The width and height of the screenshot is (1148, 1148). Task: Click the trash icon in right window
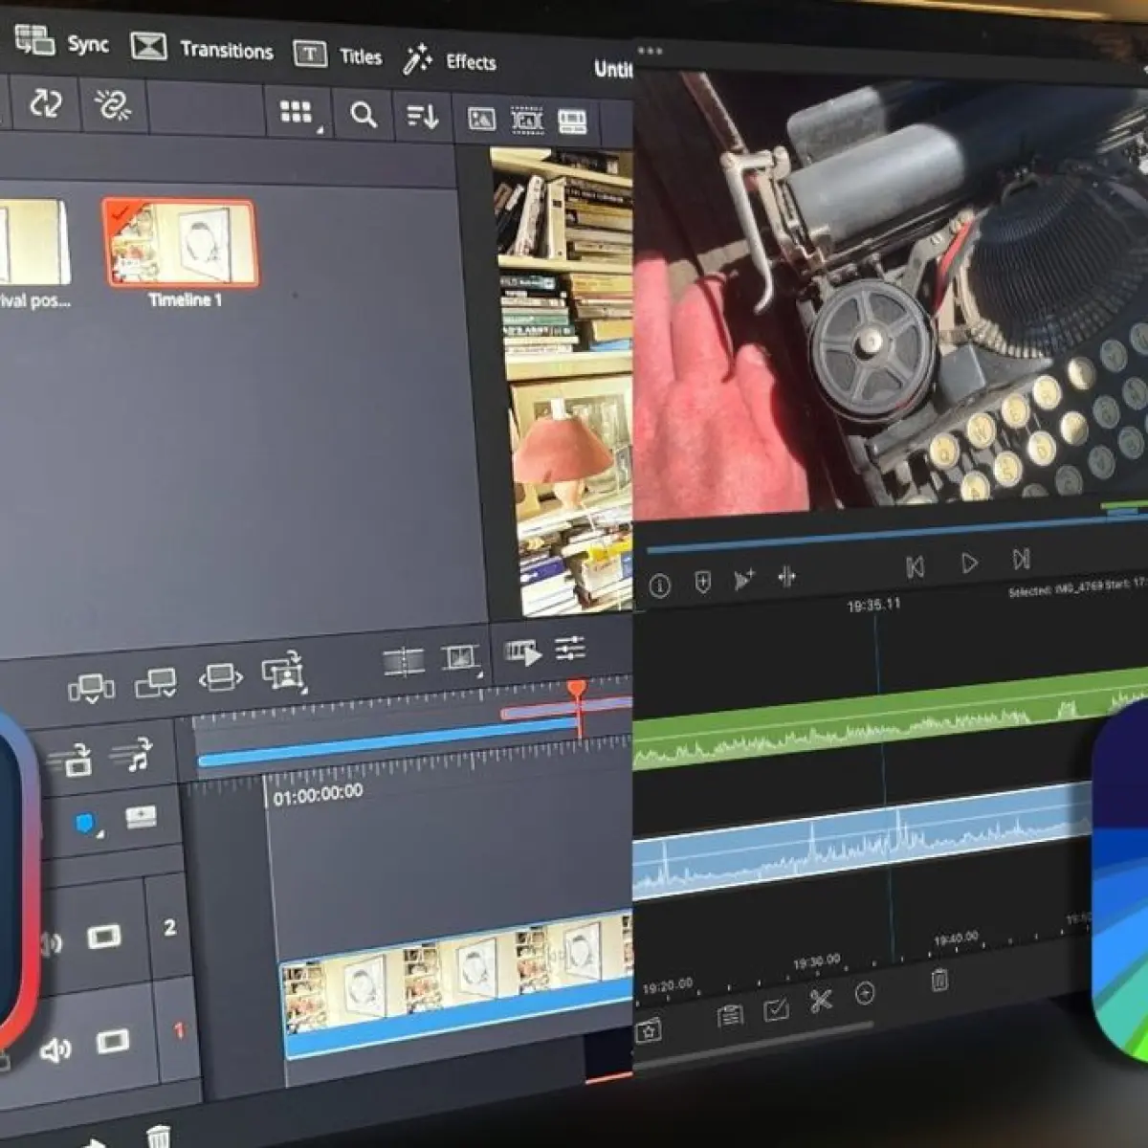[939, 979]
